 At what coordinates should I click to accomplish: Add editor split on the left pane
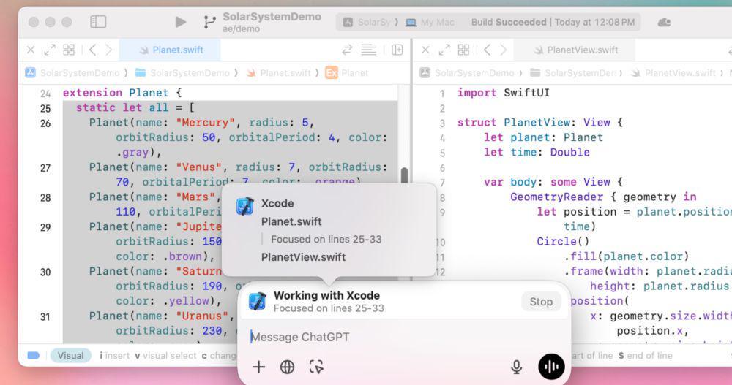397,50
